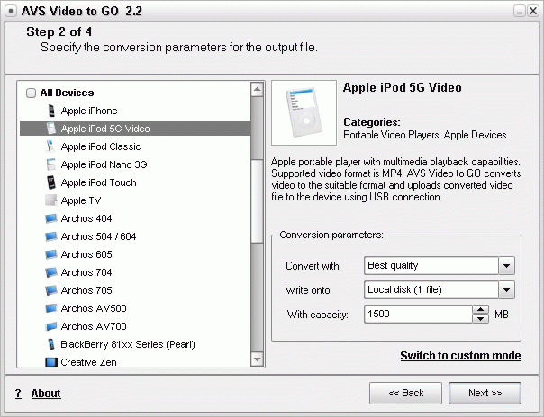Click the BlackBerry 81xx Series icon
The image size is (544, 417).
coord(51,344)
